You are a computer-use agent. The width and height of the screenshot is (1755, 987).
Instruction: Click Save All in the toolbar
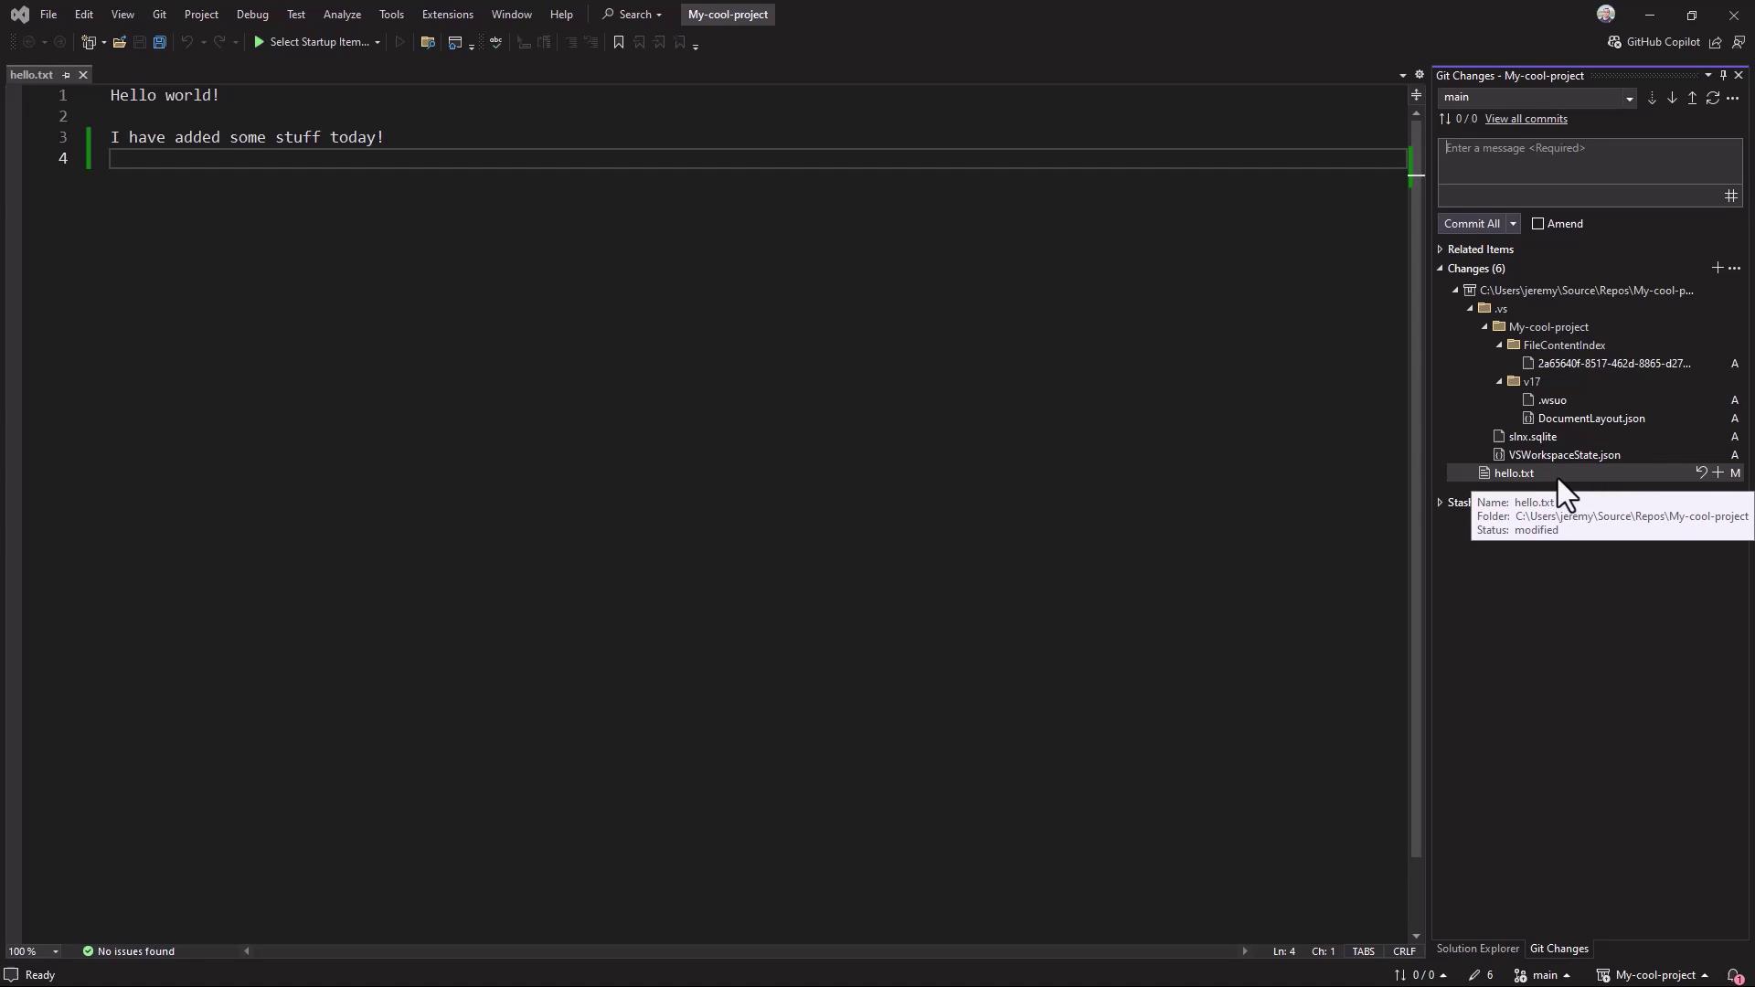(x=159, y=42)
